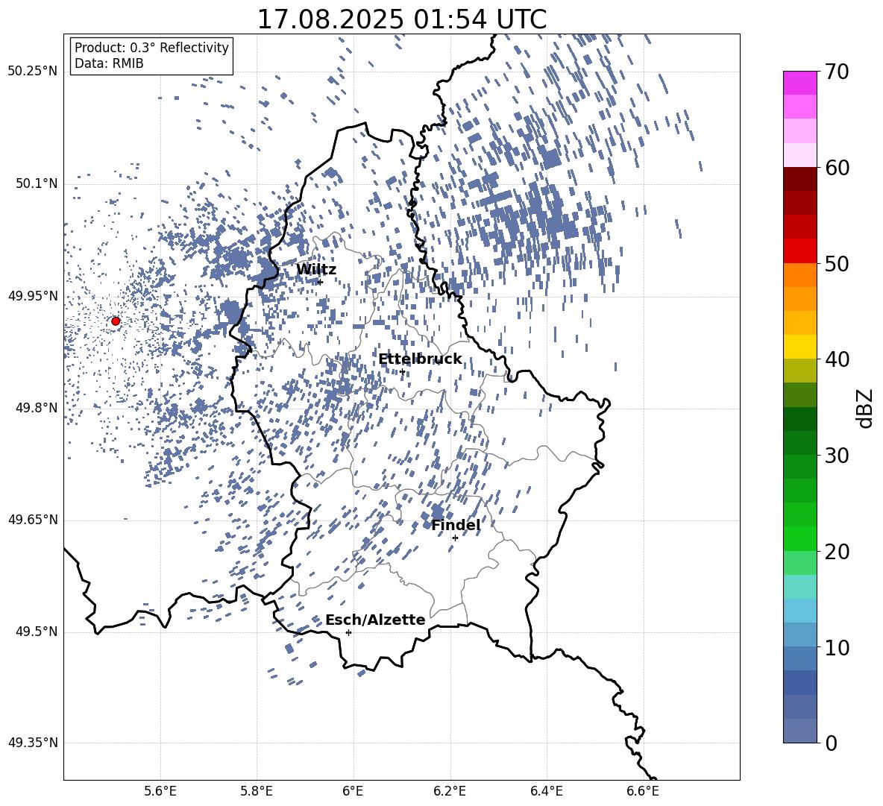Pick the slate-blue bottom colorbar swatch
The height and width of the screenshot is (806, 883).
(799, 731)
